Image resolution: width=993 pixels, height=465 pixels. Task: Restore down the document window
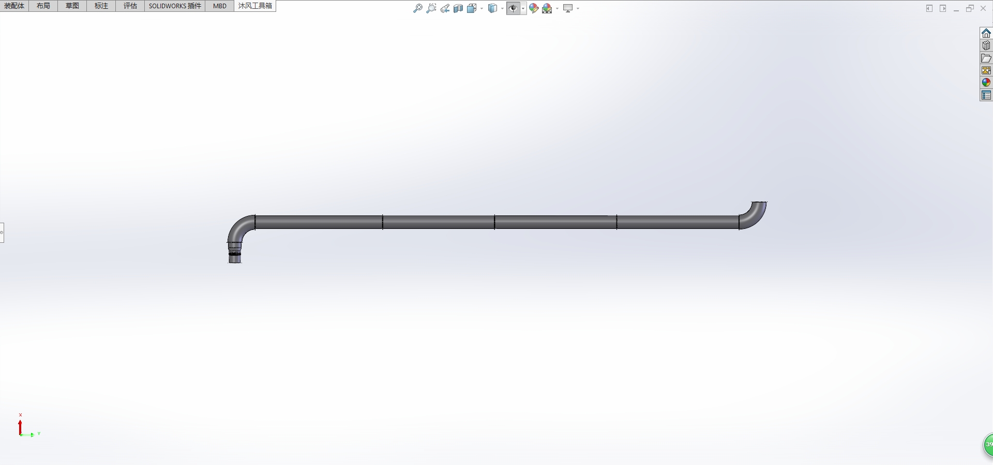click(x=970, y=8)
